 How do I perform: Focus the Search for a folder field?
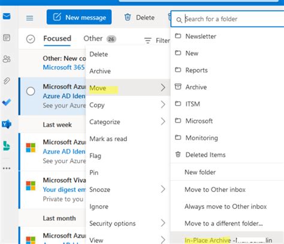(228, 19)
